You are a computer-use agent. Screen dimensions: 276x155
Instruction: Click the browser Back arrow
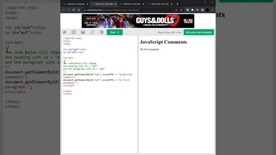click(64, 10)
